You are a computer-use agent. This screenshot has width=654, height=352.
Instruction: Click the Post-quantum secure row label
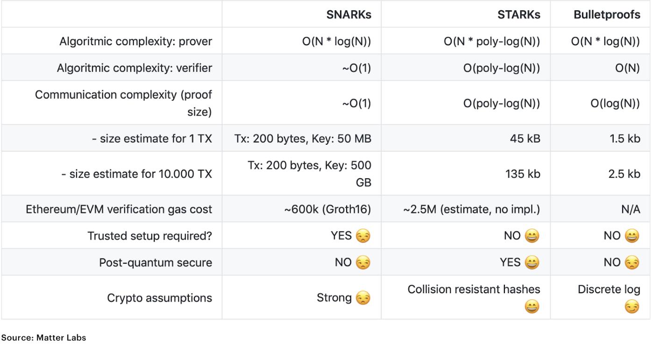[x=156, y=263]
